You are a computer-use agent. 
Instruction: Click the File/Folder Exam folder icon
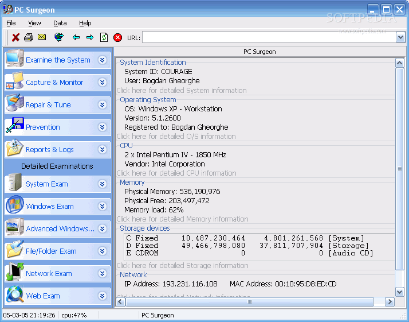pyautogui.click(x=15, y=249)
